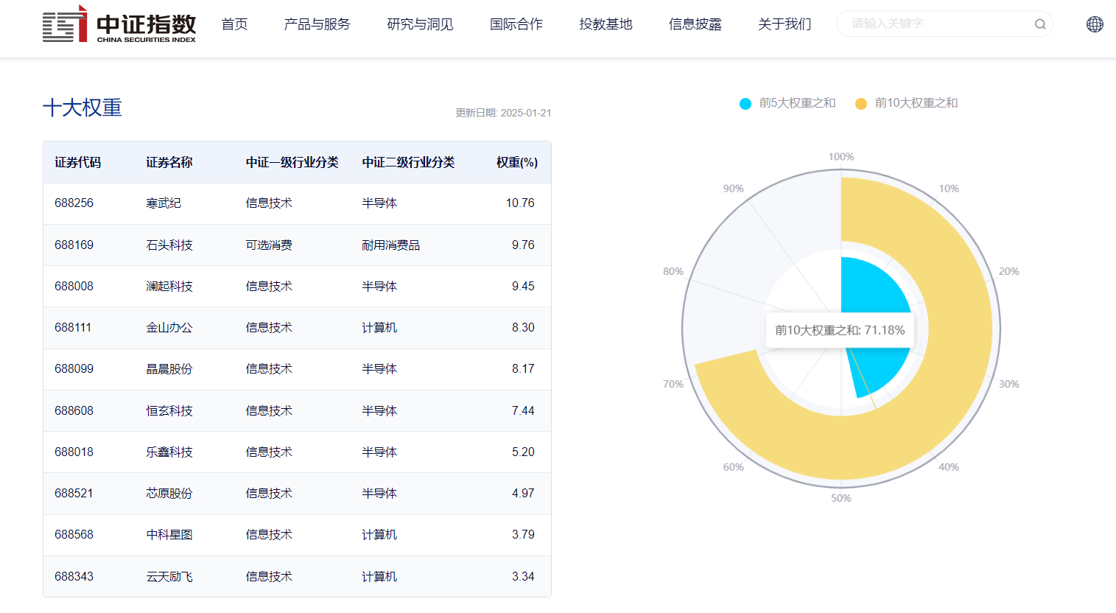The height and width of the screenshot is (613, 1116).
Task: Open the 研究与洞见 menu
Action: click(x=419, y=24)
